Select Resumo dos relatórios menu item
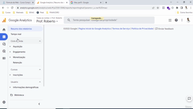 coord(25,29)
